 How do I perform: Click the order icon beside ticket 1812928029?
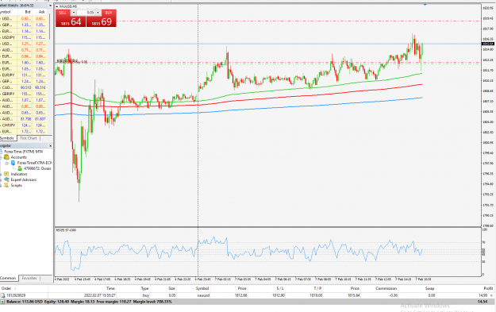point(3,295)
